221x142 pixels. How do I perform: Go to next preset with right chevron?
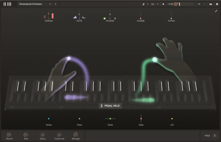56,4
